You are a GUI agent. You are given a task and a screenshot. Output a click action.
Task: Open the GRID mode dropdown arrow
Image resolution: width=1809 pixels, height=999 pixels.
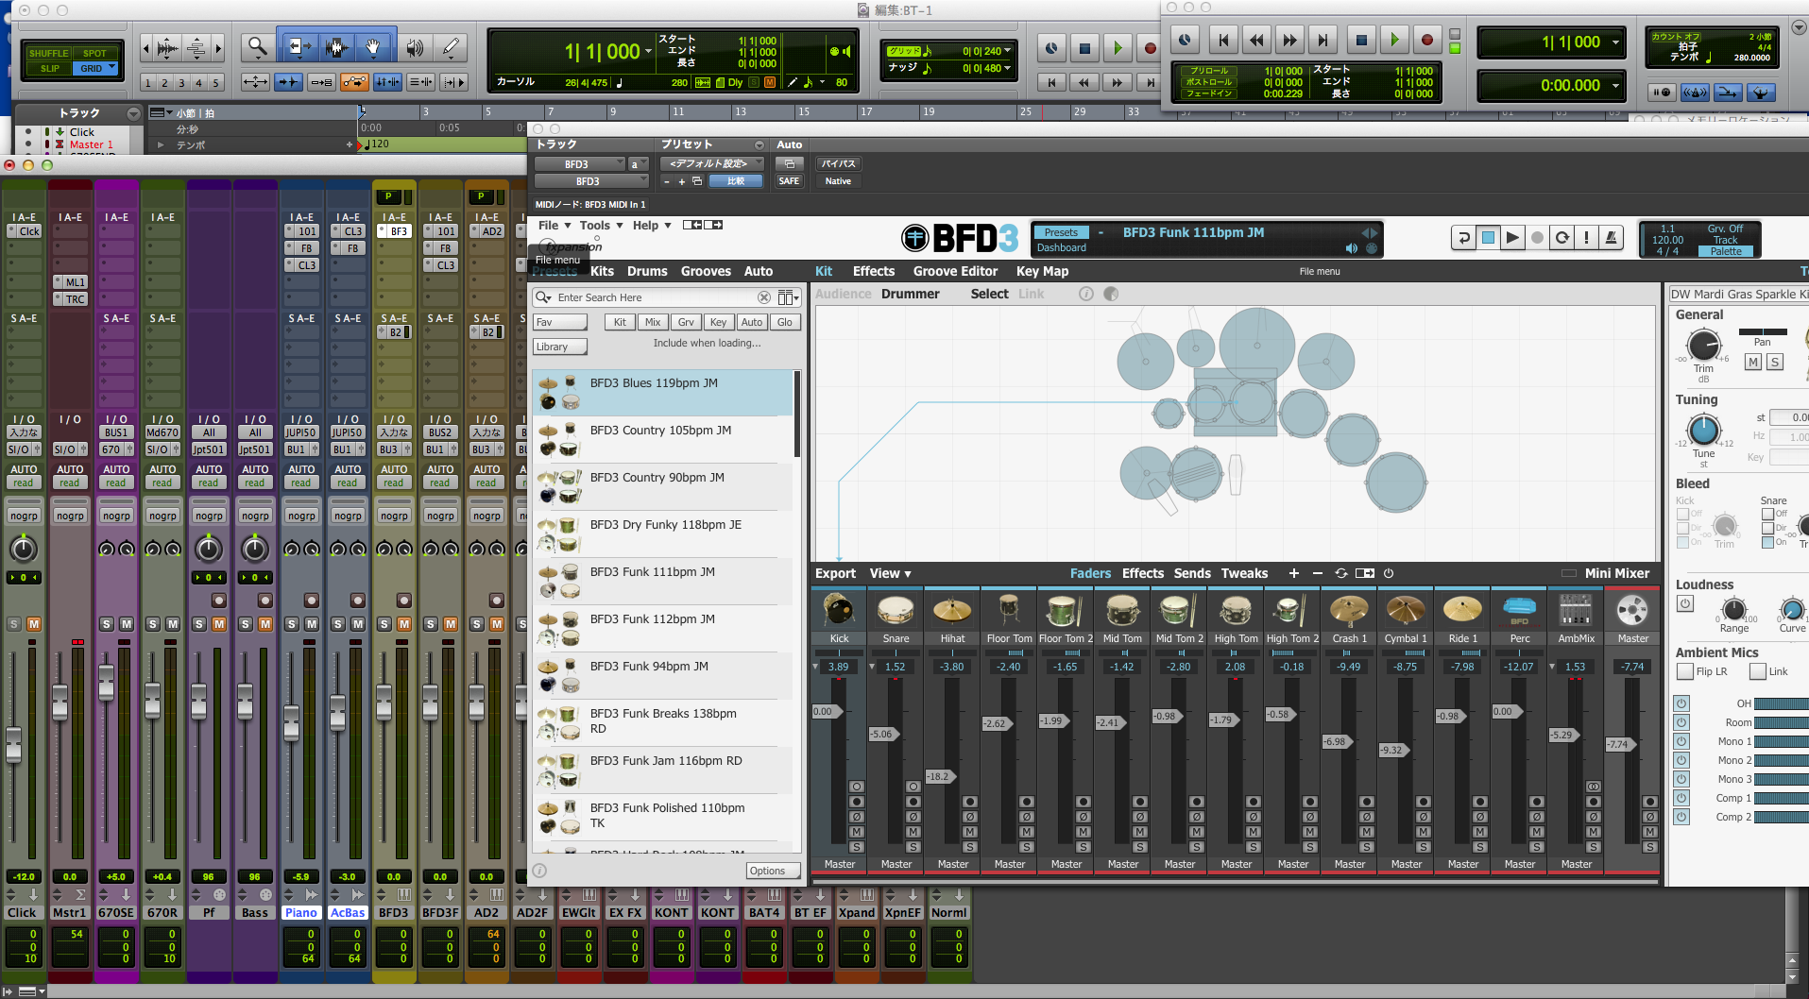111,68
